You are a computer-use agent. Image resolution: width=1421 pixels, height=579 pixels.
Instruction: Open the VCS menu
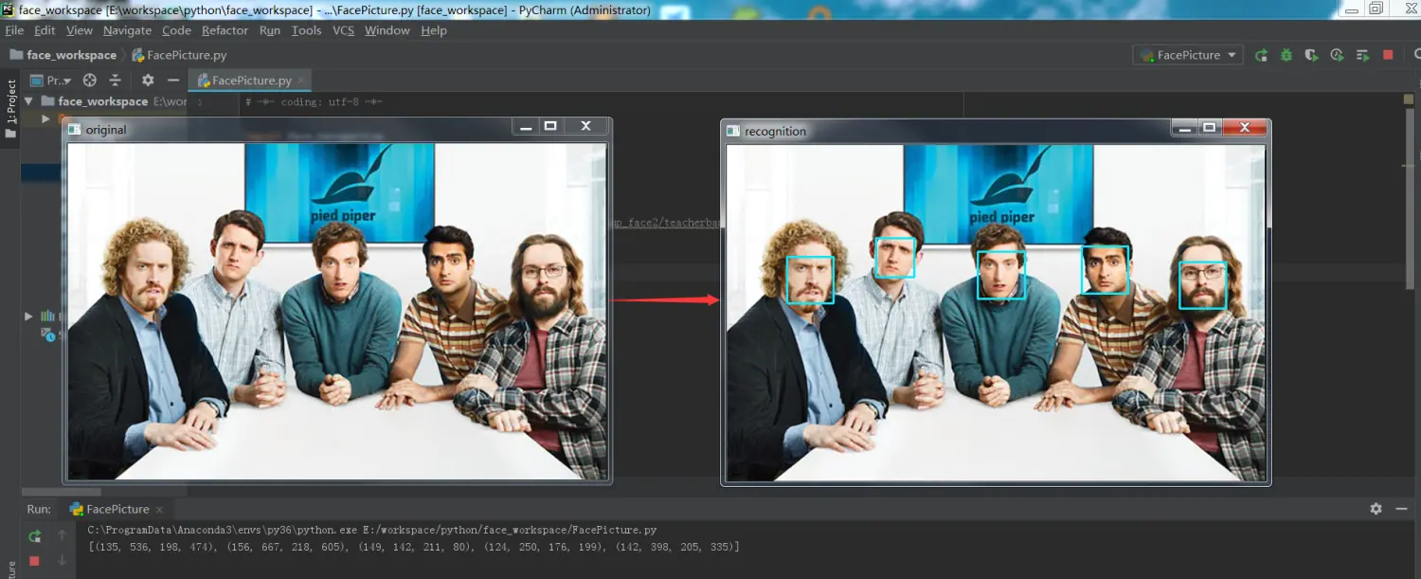click(343, 30)
